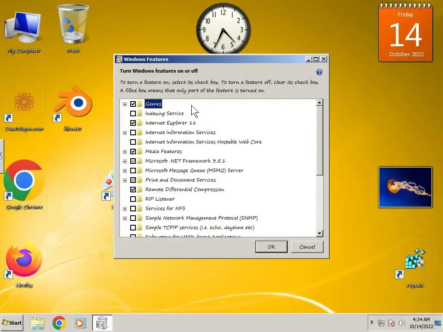Click the features list scrollbar thumb
This screenshot has width=443, height=332.
(320, 140)
